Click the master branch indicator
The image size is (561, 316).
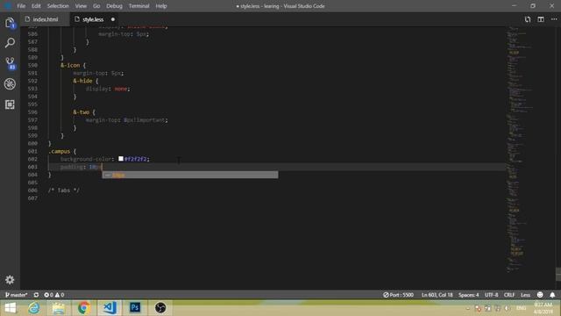coord(17,295)
